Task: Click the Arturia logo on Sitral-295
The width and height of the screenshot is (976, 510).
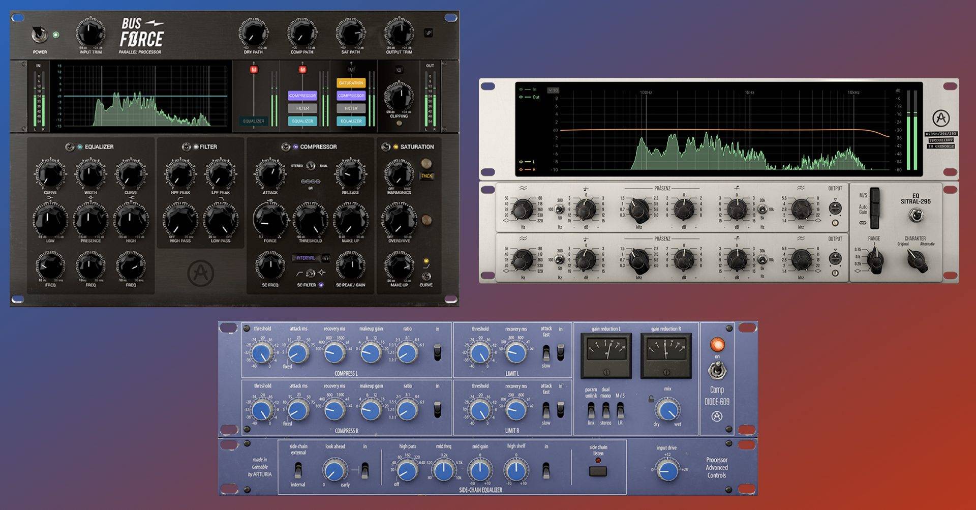Action: 941,118
